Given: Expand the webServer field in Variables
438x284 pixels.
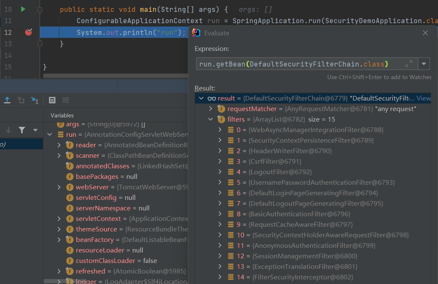Looking at the screenshot, I should [x=59, y=187].
